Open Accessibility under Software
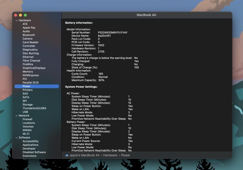Viewport: 243px width, 170px height. 31,141
